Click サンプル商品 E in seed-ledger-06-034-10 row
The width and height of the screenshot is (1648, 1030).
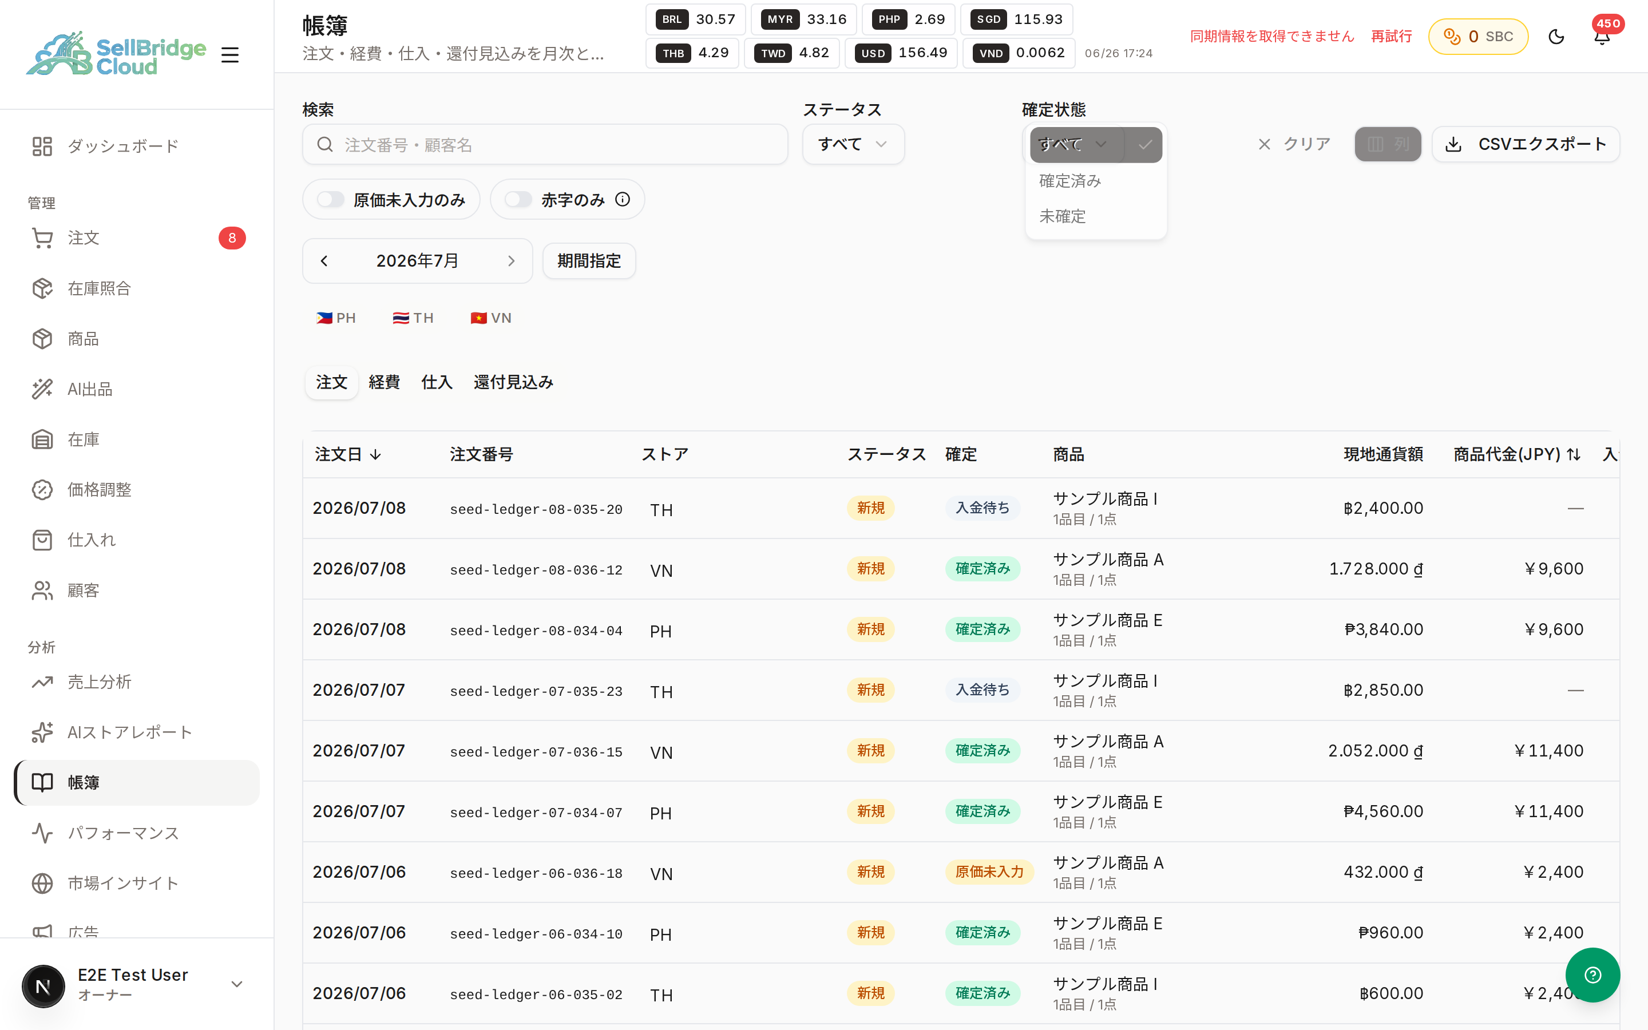point(1107,923)
